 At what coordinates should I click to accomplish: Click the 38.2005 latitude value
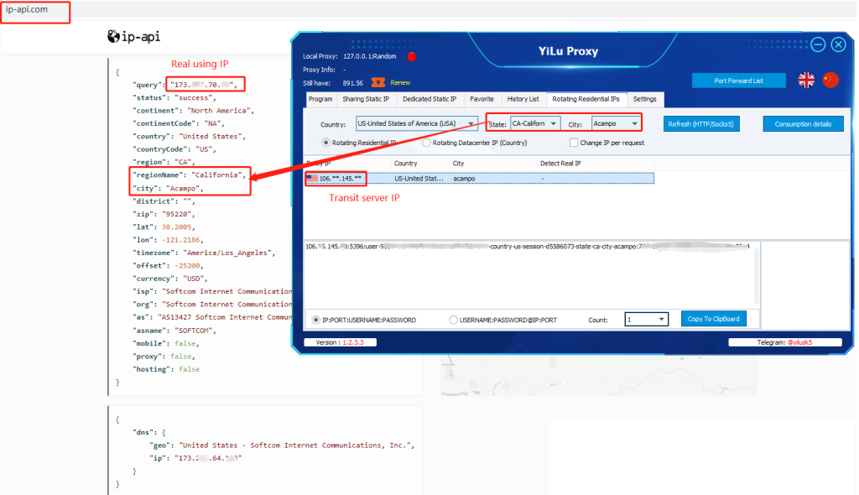[x=177, y=227]
